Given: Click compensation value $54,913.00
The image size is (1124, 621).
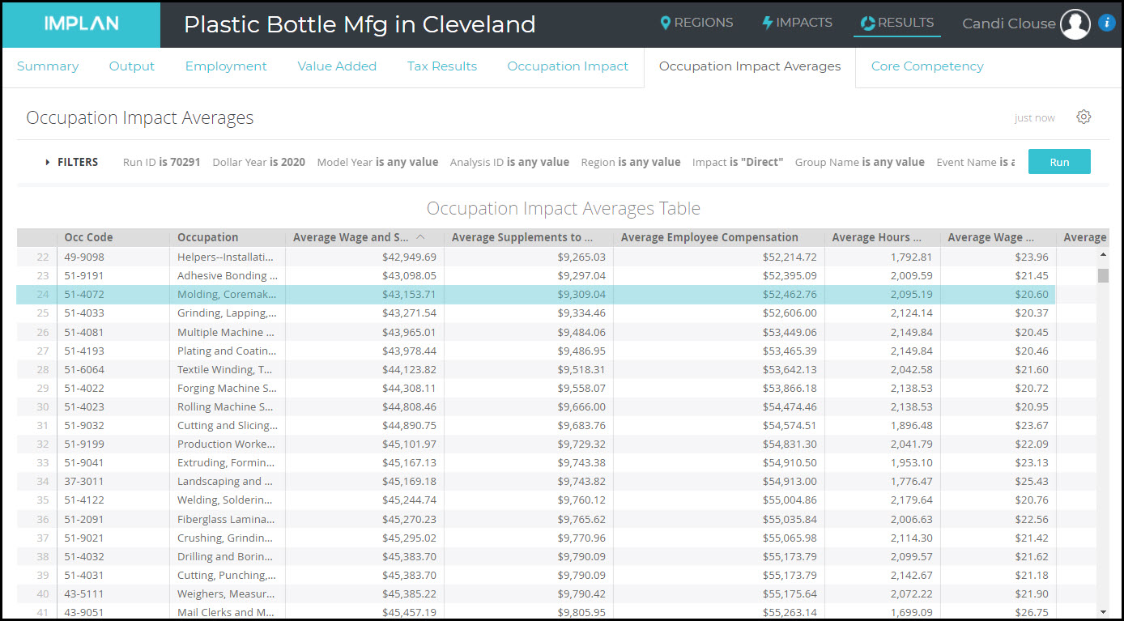Looking at the screenshot, I should tap(790, 481).
